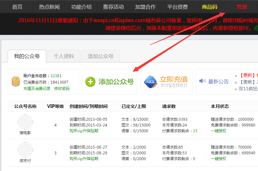258x171 pixels.
Task: Click the Alipay recharge logo icon
Action: tap(150, 82)
